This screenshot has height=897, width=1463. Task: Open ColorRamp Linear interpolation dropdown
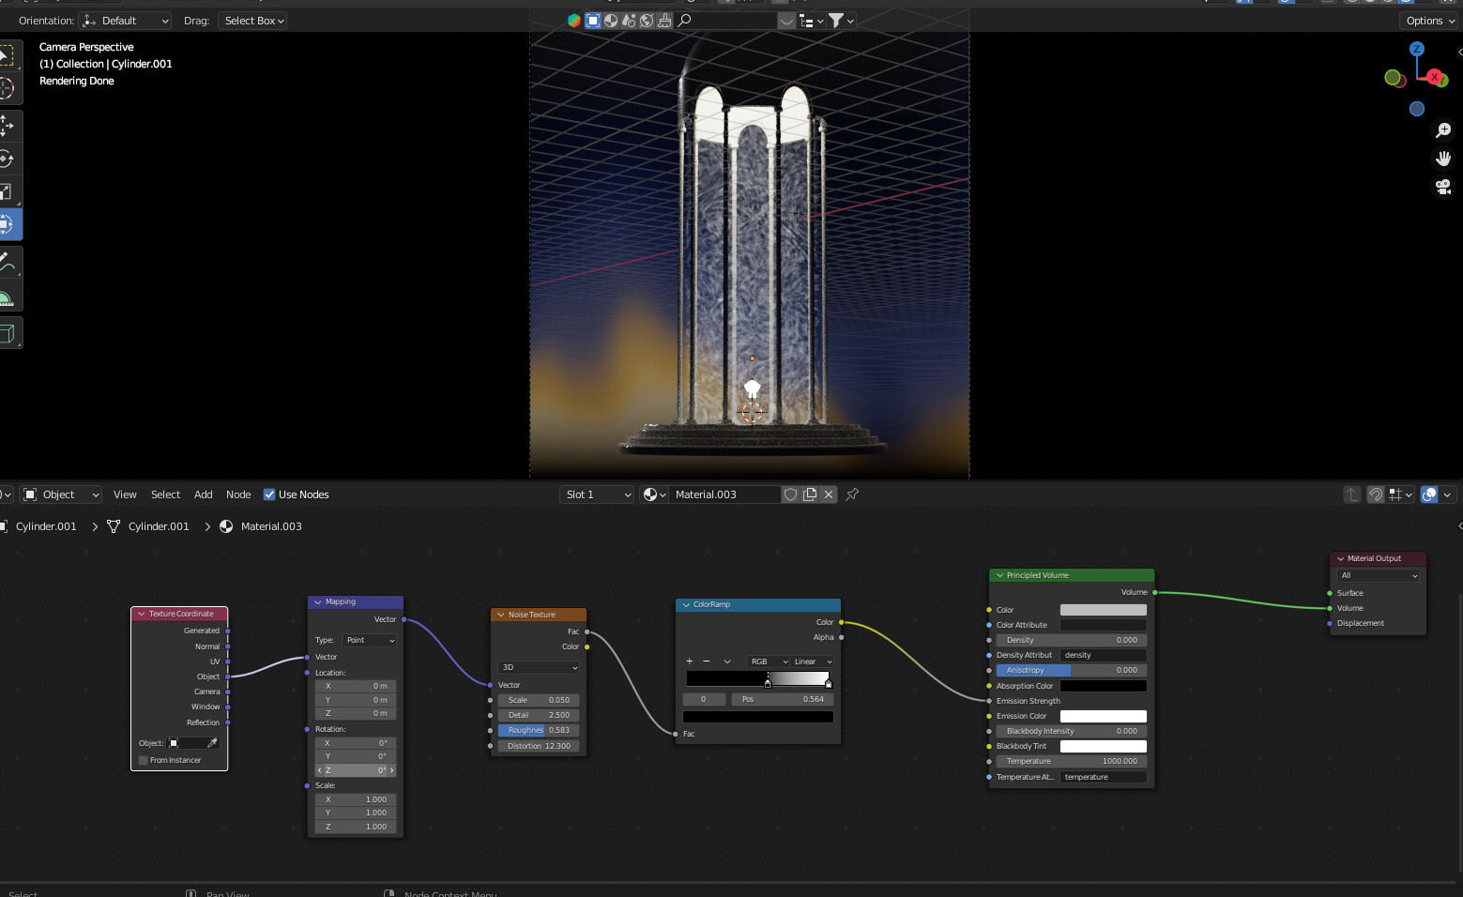pos(813,661)
